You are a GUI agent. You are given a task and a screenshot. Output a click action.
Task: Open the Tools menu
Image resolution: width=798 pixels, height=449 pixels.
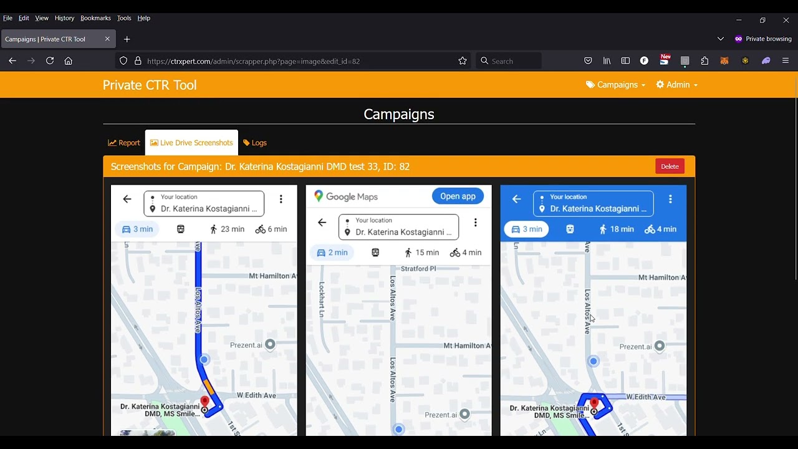pyautogui.click(x=124, y=18)
